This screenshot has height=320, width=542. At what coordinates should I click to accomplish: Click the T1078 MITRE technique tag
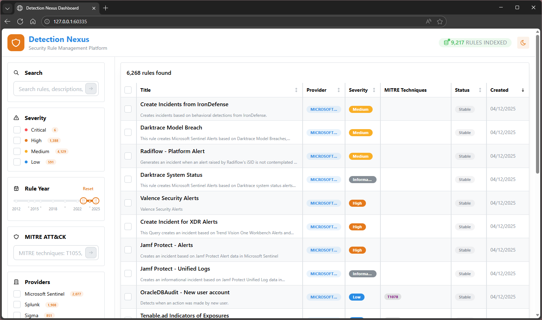coord(393,297)
